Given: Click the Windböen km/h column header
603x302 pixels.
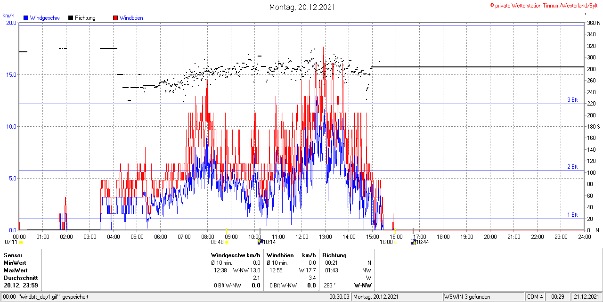Looking at the screenshot, I should [291, 255].
